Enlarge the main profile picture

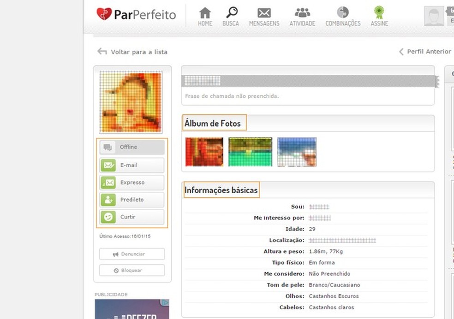[x=131, y=102]
